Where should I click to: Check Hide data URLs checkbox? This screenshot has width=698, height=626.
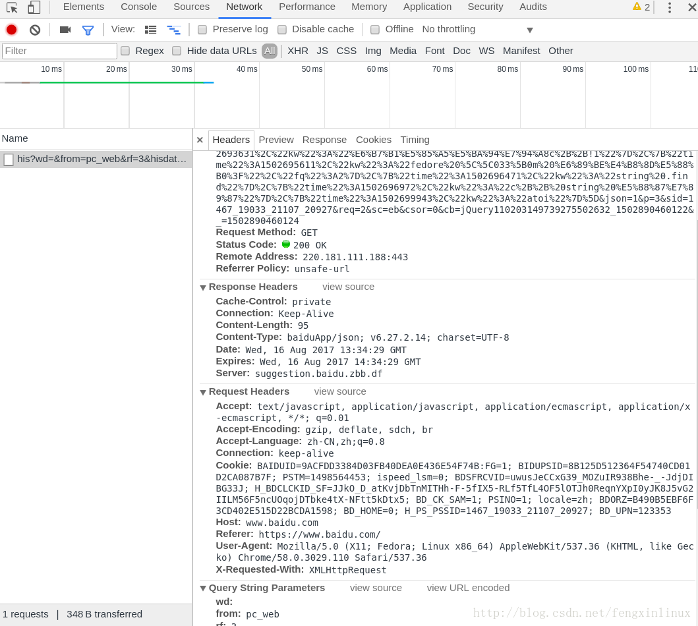coord(177,51)
